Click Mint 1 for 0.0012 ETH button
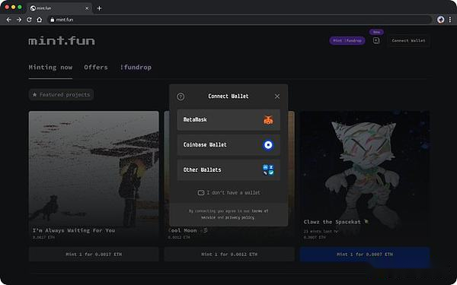Image resolution: width=457 pixels, height=285 pixels. (x=229, y=254)
